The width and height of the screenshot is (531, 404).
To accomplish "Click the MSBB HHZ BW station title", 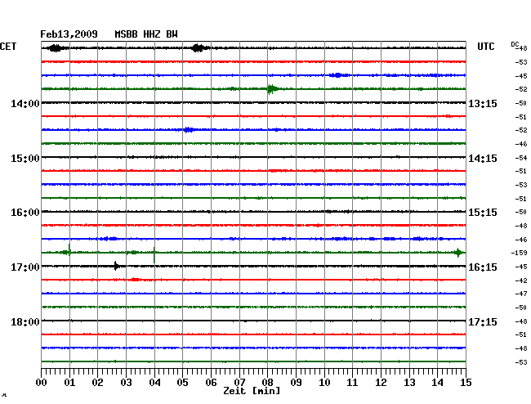I will pos(146,34).
